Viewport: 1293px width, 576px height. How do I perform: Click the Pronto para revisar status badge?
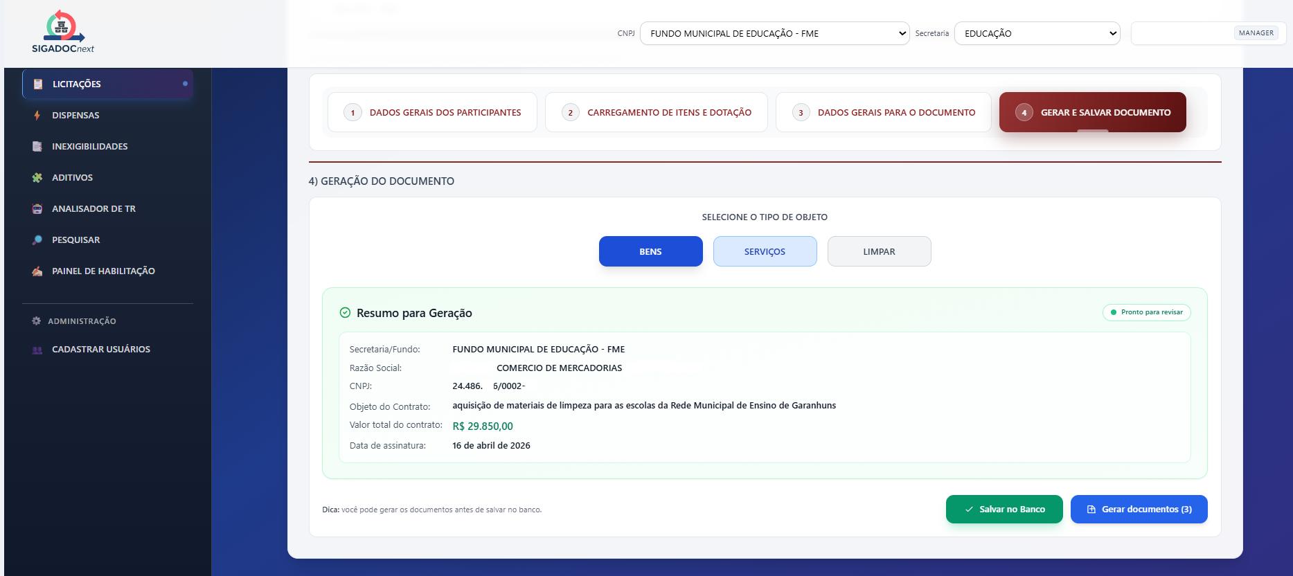click(x=1146, y=312)
